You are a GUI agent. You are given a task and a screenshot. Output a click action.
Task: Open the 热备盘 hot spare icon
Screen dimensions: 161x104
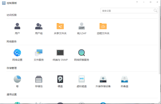click(x=124, y=79)
